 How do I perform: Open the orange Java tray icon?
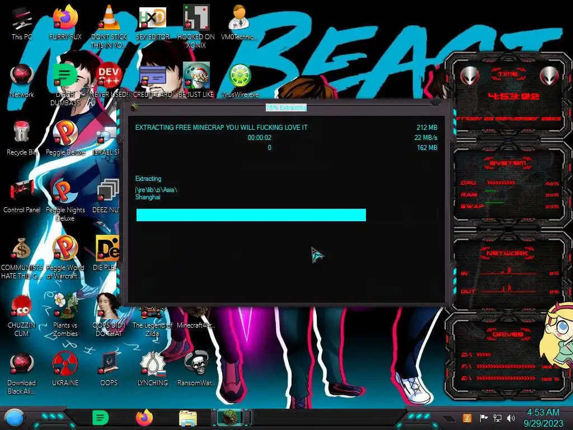click(x=467, y=418)
